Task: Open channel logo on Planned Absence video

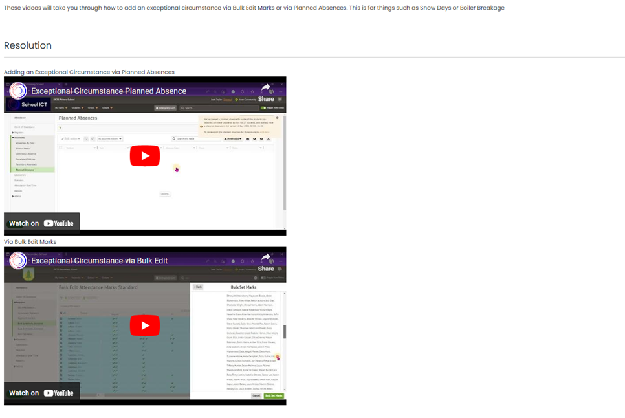Action: point(17,91)
